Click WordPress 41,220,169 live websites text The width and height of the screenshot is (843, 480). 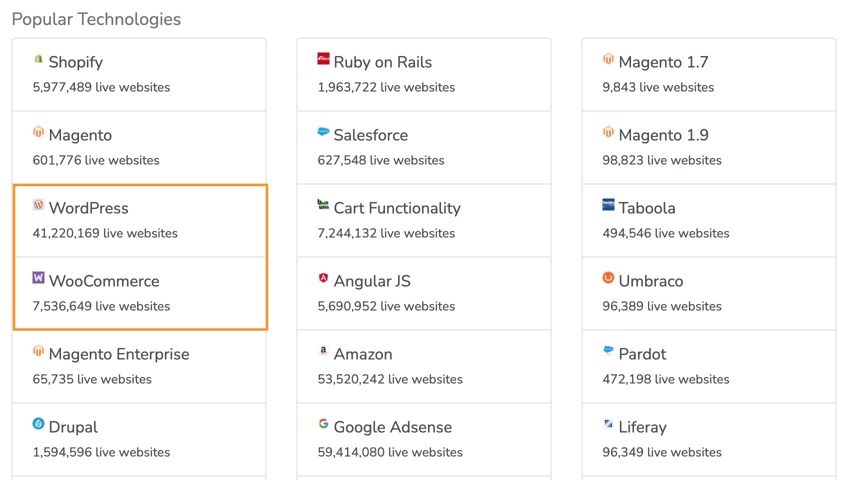click(x=105, y=233)
